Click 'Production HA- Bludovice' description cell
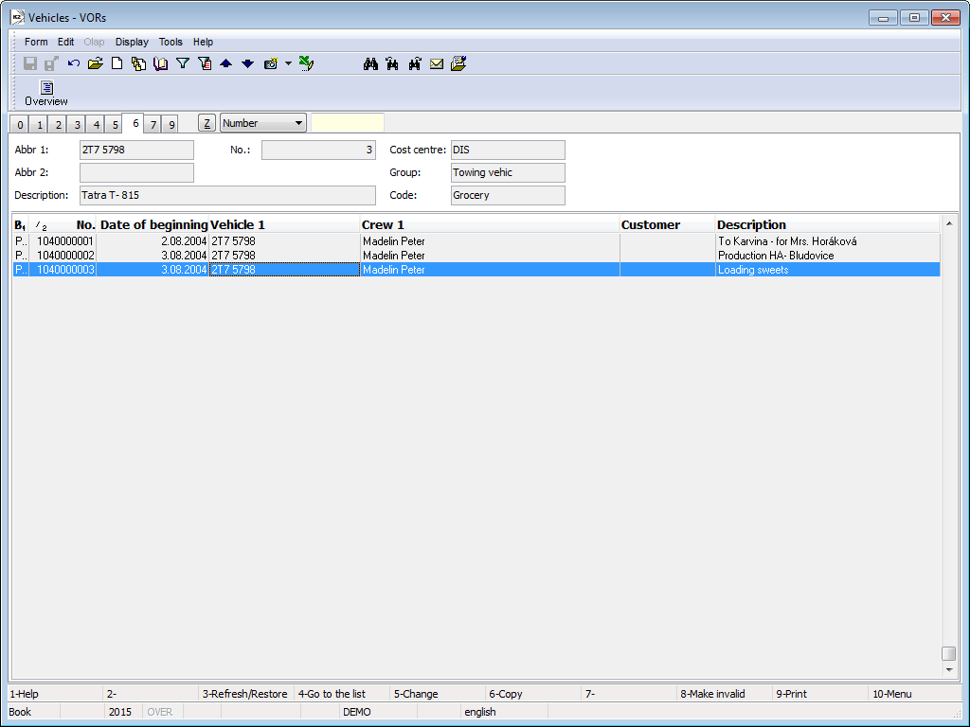This screenshot has width=970, height=727. pos(827,256)
